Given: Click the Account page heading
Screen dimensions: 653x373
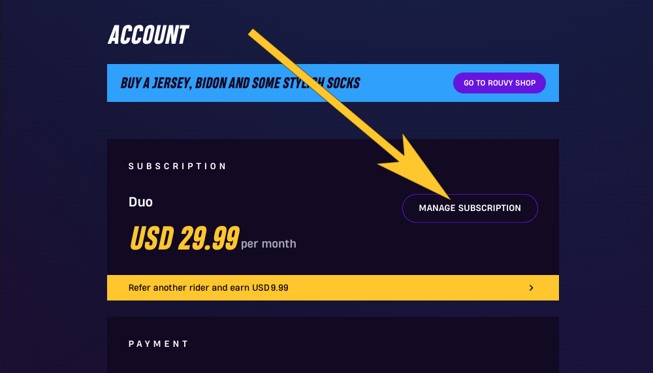Looking at the screenshot, I should pyautogui.click(x=148, y=35).
